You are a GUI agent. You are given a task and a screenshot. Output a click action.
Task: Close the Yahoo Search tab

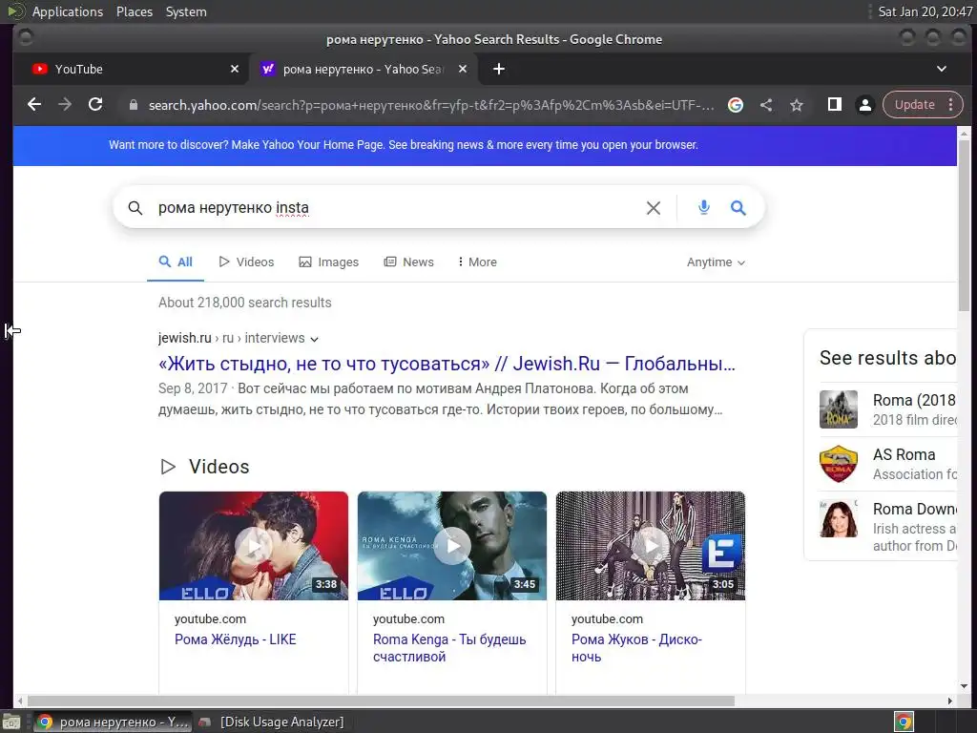click(x=463, y=69)
